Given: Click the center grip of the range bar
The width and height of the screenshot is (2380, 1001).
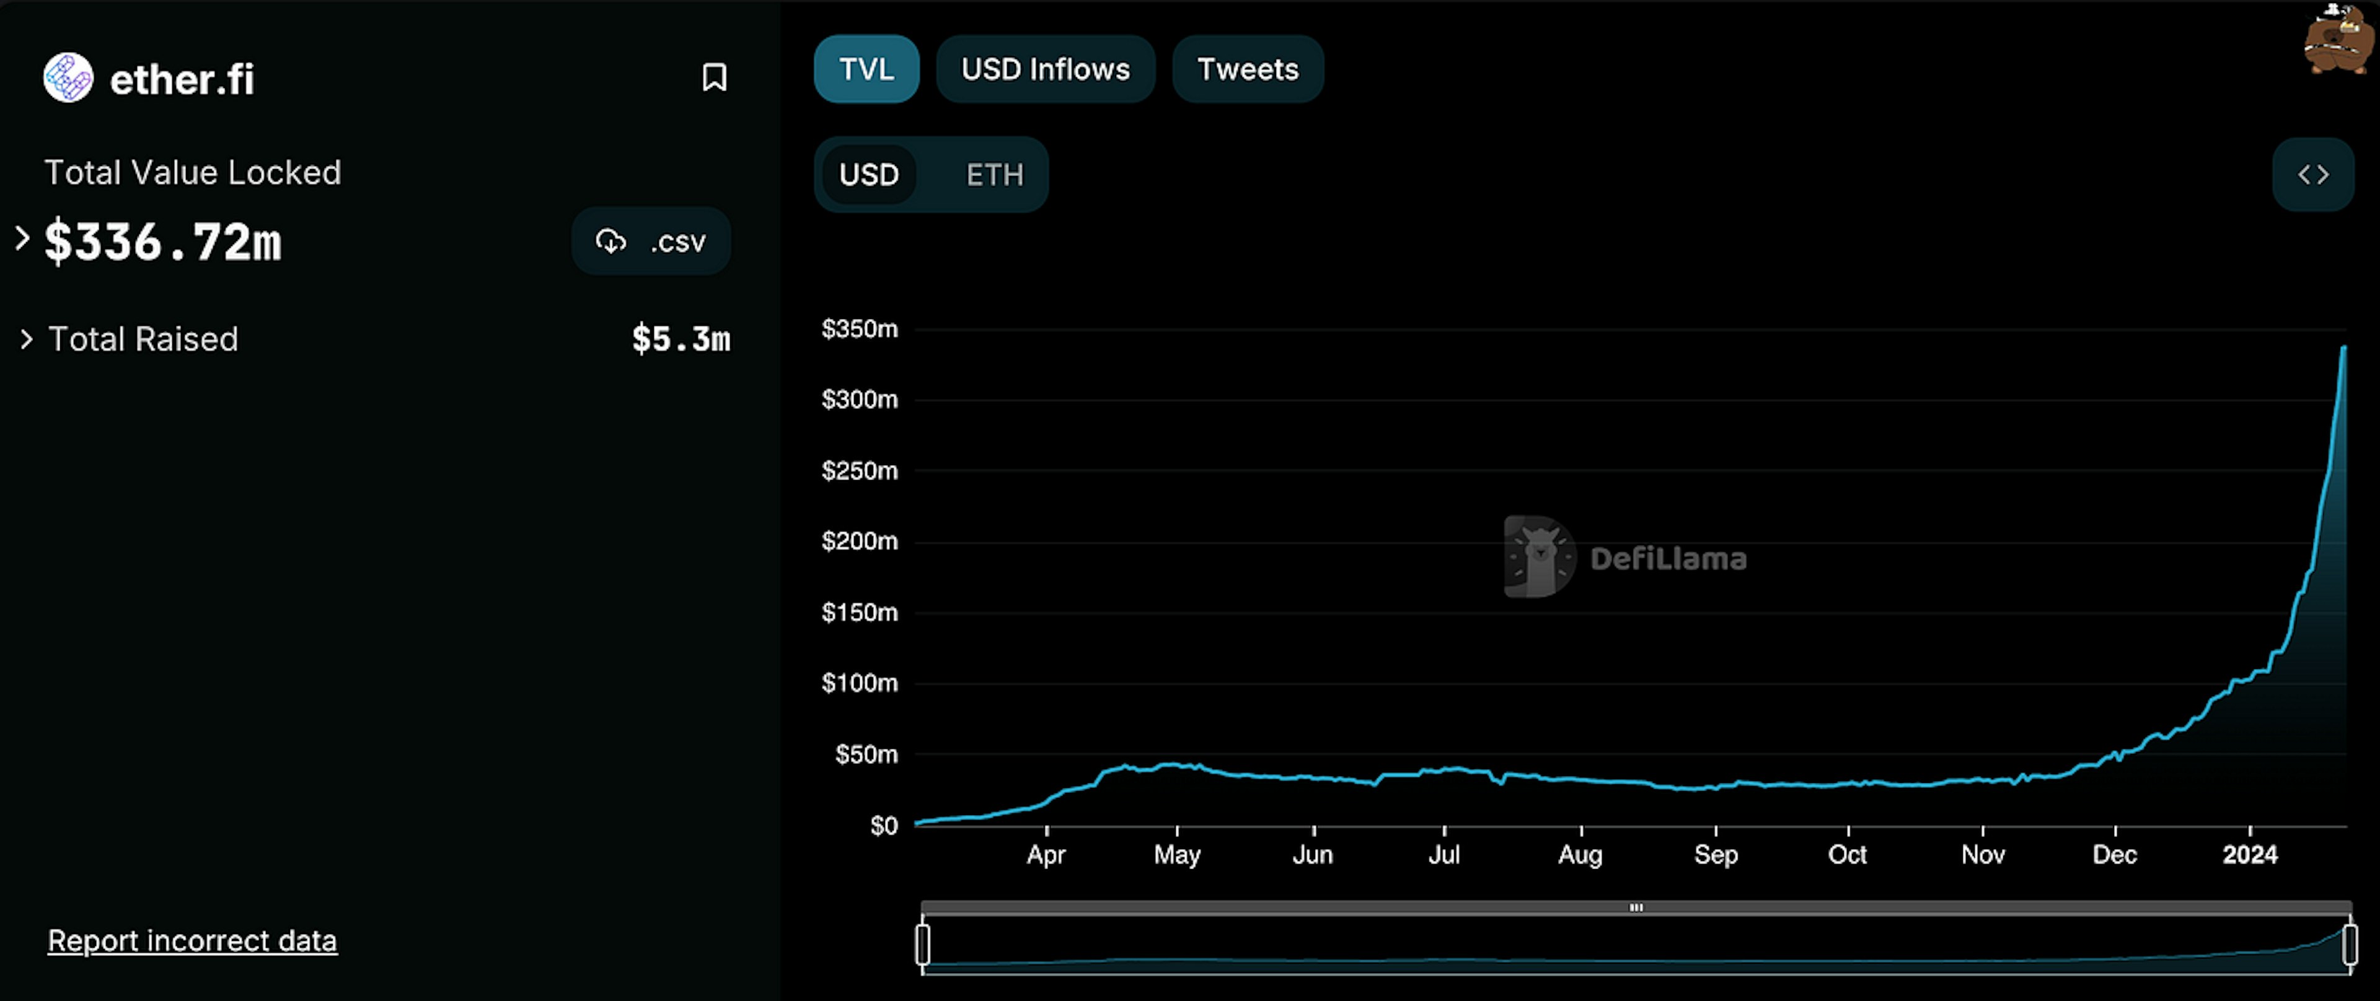Looking at the screenshot, I should point(1636,907).
